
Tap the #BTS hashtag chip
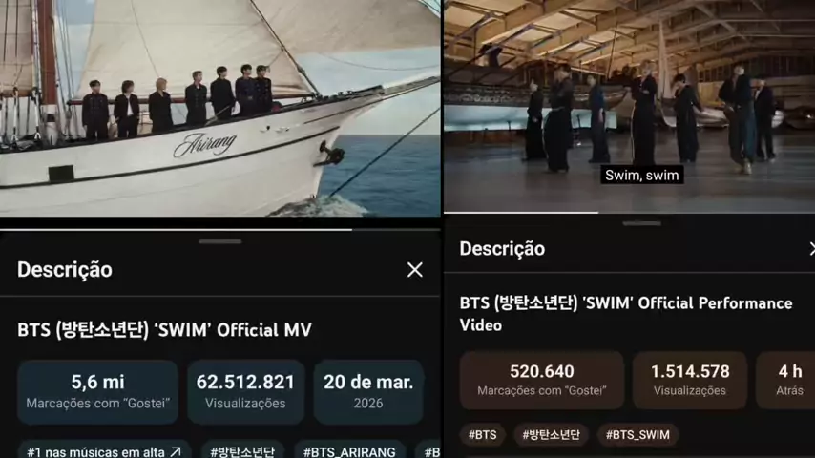482,434
